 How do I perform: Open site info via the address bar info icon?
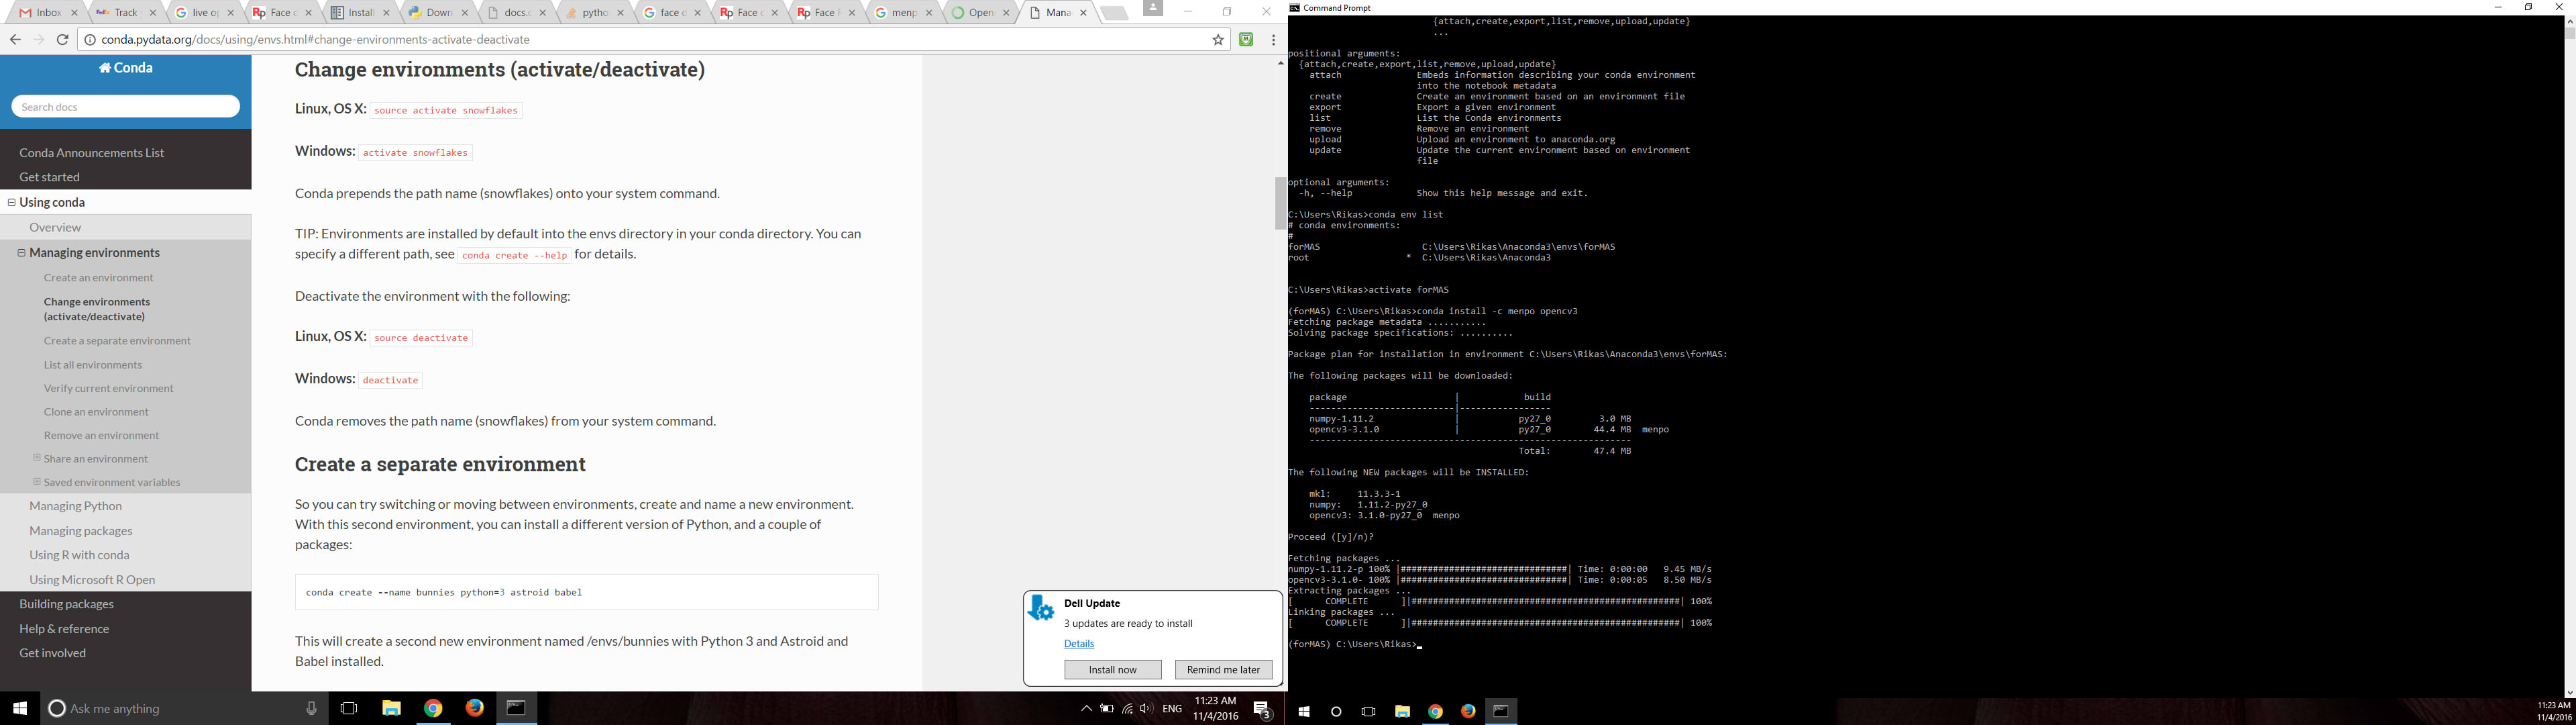click(90, 40)
